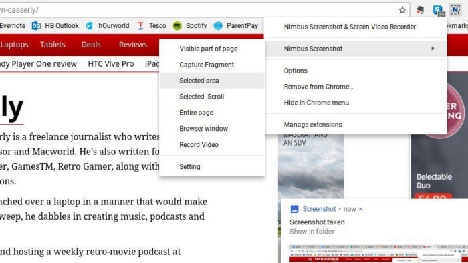Collapse the Screenshot notification chevron
The width and height of the screenshot is (468, 263).
(x=360, y=210)
